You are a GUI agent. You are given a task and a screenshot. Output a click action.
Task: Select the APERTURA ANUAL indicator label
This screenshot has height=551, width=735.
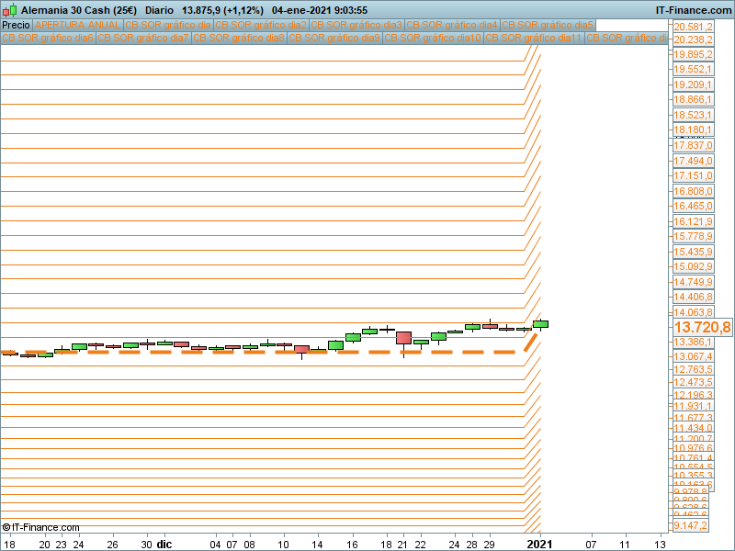pyautogui.click(x=77, y=25)
